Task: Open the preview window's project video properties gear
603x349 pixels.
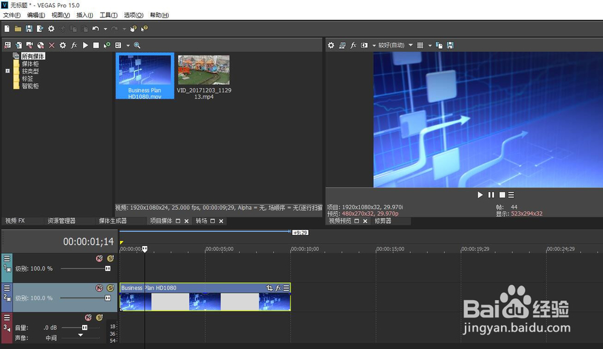Action: pos(331,45)
